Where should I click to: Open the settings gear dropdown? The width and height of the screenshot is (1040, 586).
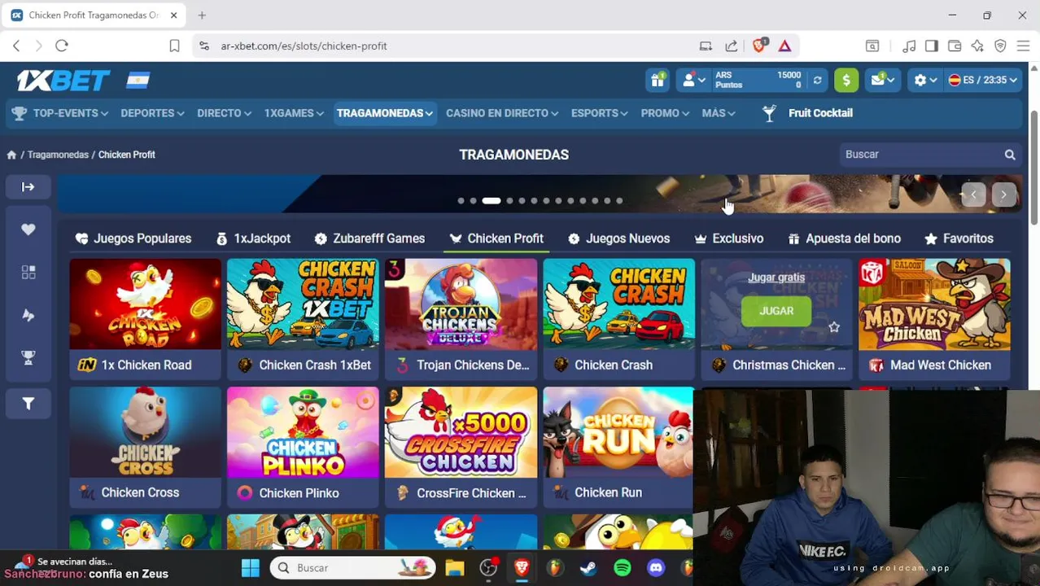(925, 80)
